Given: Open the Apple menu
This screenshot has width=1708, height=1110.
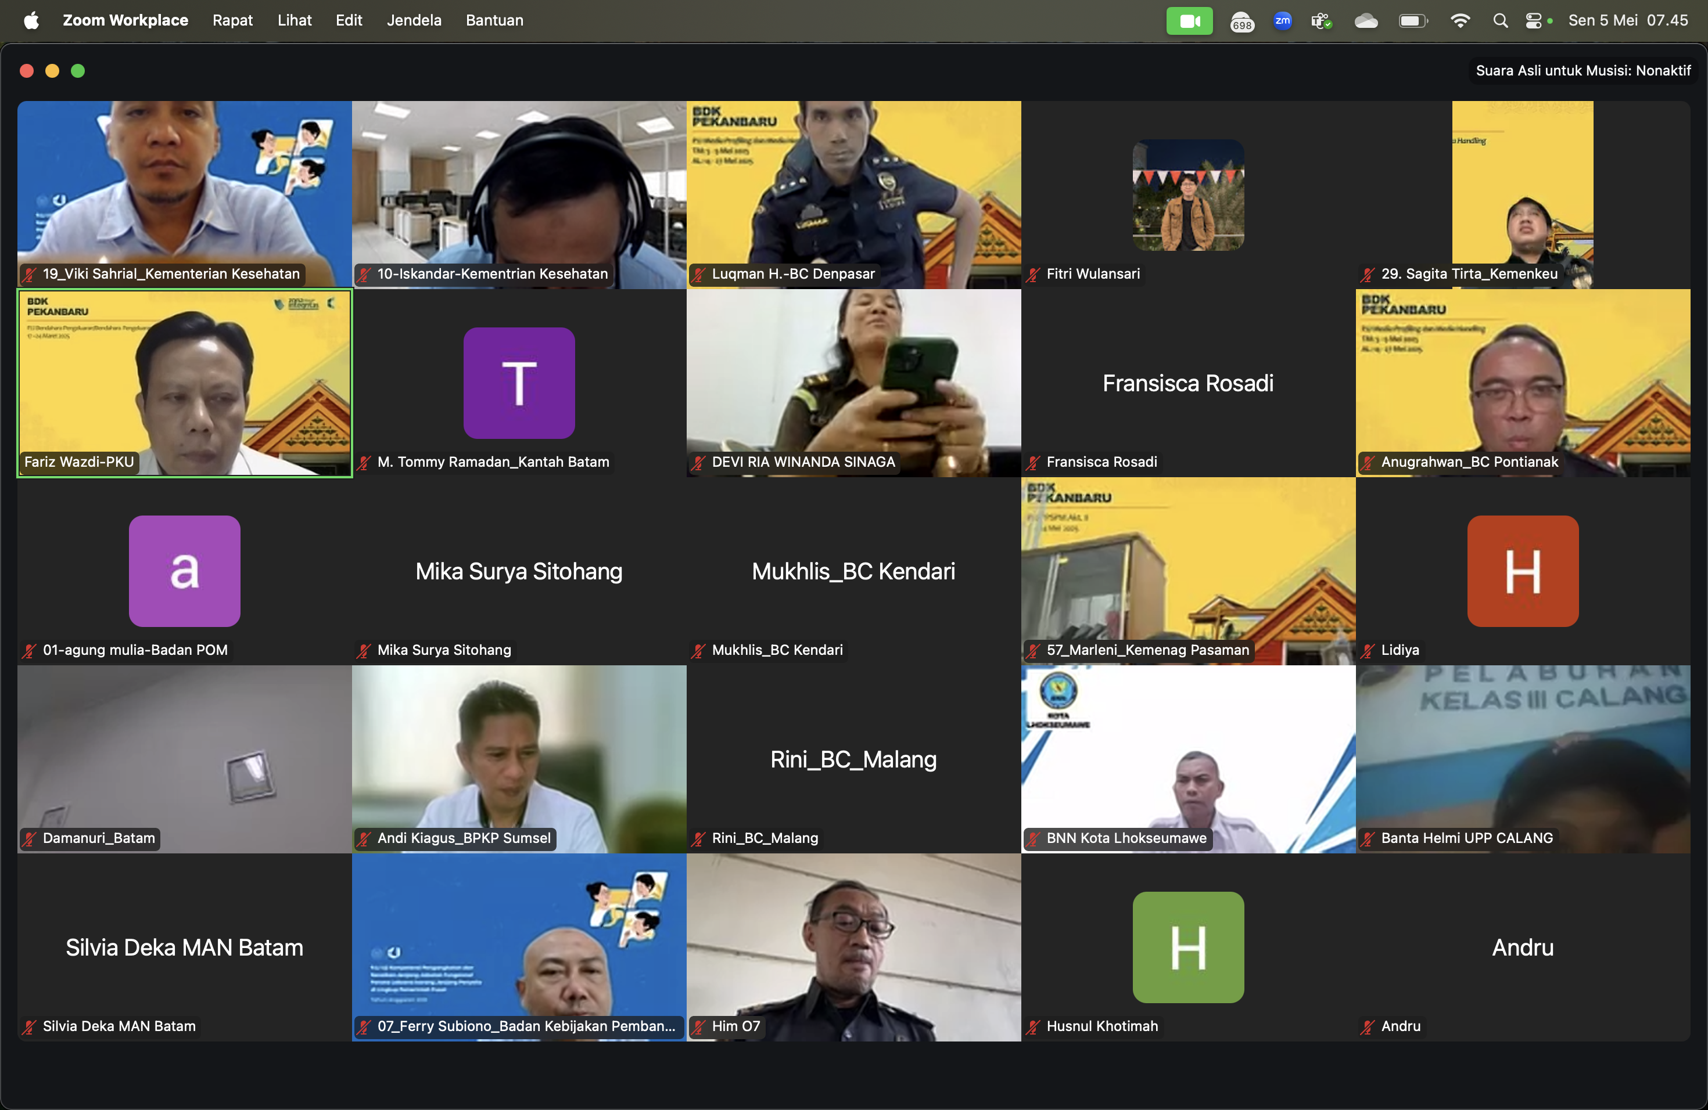Looking at the screenshot, I should coord(31,20).
